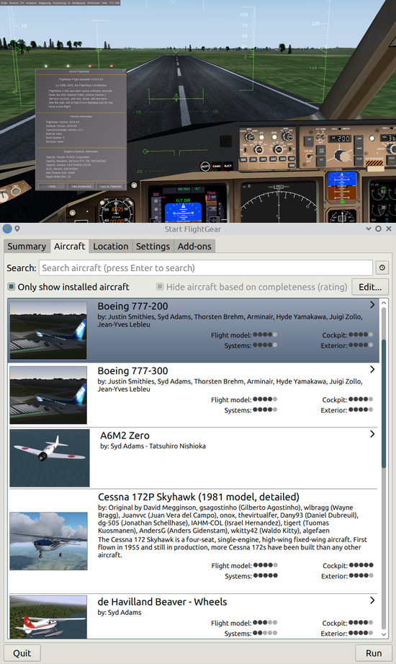Click the cockpit chronometer clock gauge
396x664 pixels.
[117, 211]
